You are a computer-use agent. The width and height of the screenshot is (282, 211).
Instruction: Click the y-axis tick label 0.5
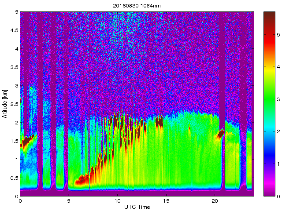pyautogui.click(x=14, y=178)
